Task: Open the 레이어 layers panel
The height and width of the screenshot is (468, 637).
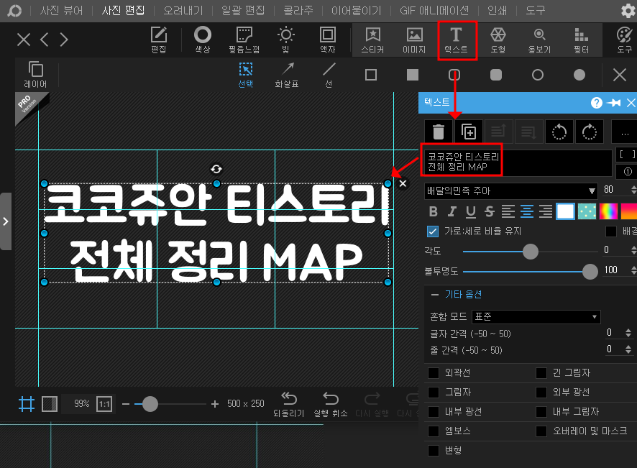Action: pos(35,75)
